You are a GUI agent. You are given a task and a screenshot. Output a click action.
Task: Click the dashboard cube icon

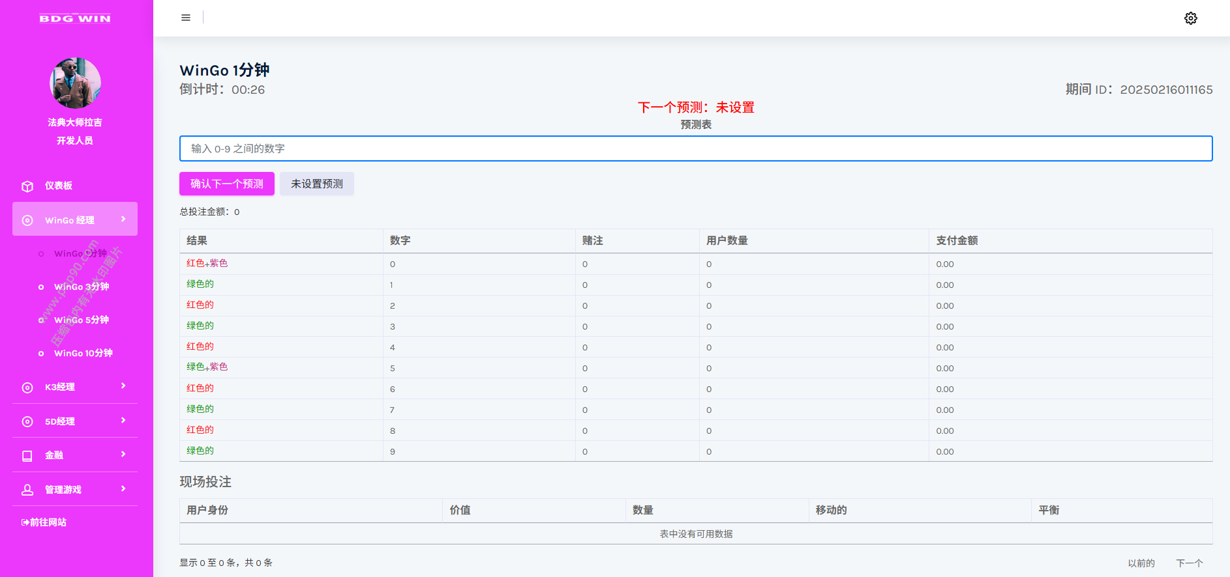coord(27,186)
